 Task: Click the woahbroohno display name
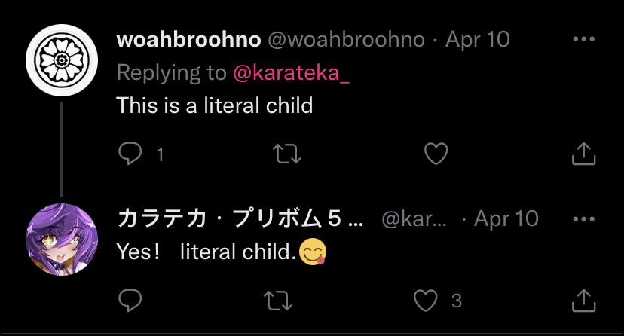point(188,40)
